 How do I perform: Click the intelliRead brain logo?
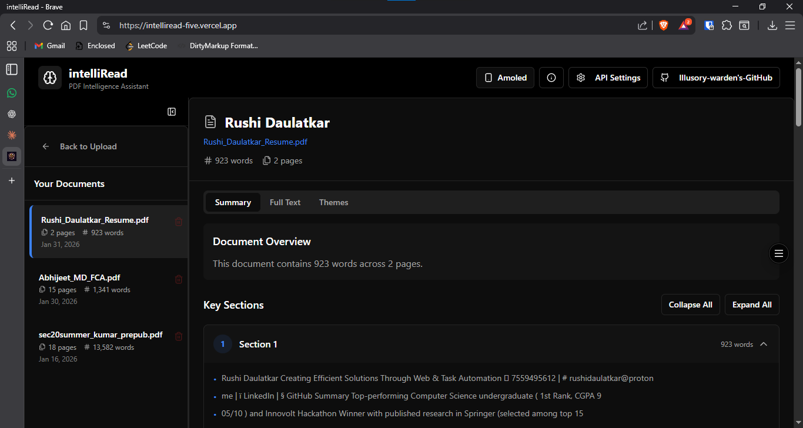point(50,77)
